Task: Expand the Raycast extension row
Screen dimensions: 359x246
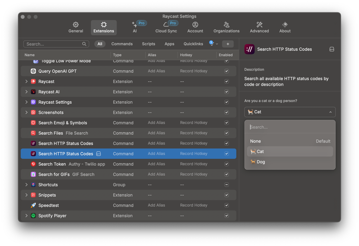Action: coord(26,81)
